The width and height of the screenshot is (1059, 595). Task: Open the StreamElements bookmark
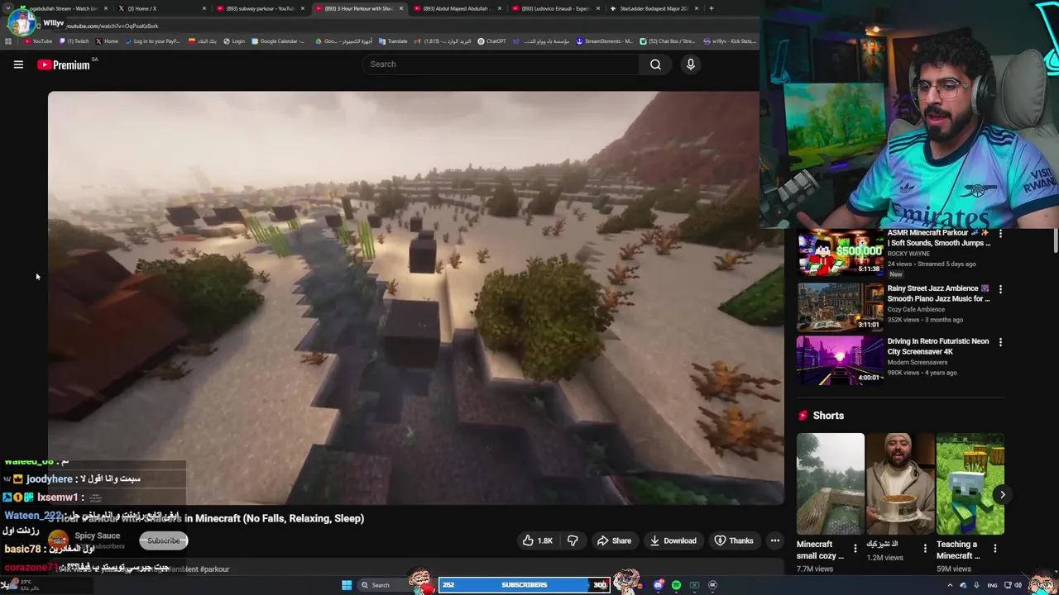coord(604,41)
